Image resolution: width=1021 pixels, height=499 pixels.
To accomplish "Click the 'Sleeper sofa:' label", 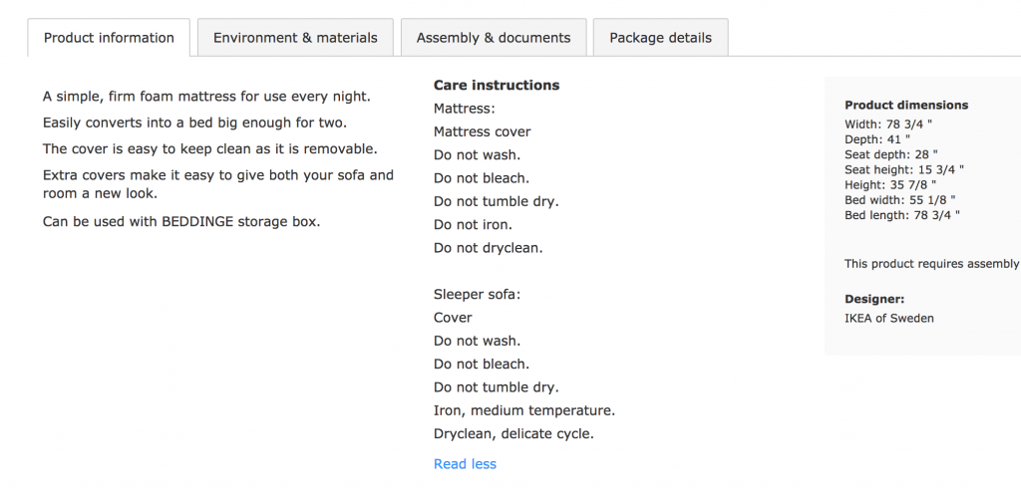I will click(x=477, y=295).
